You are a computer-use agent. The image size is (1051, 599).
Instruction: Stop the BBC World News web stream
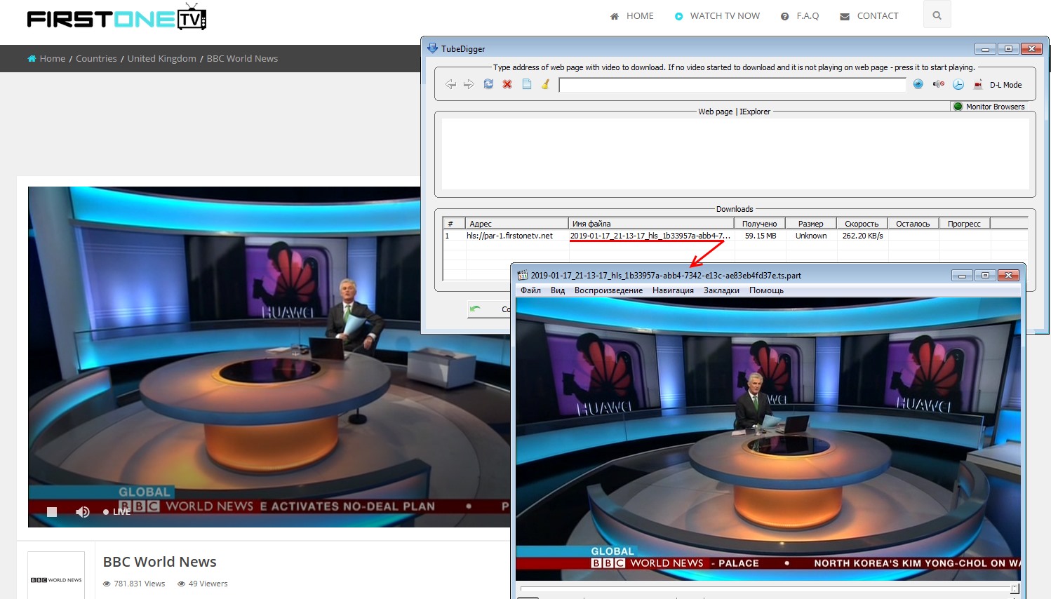point(51,512)
